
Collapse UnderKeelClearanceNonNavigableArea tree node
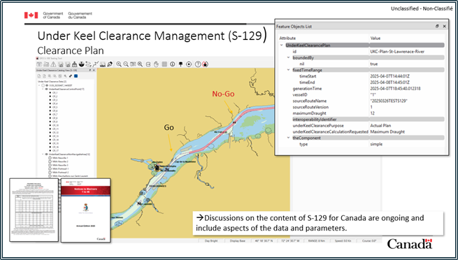click(43, 154)
